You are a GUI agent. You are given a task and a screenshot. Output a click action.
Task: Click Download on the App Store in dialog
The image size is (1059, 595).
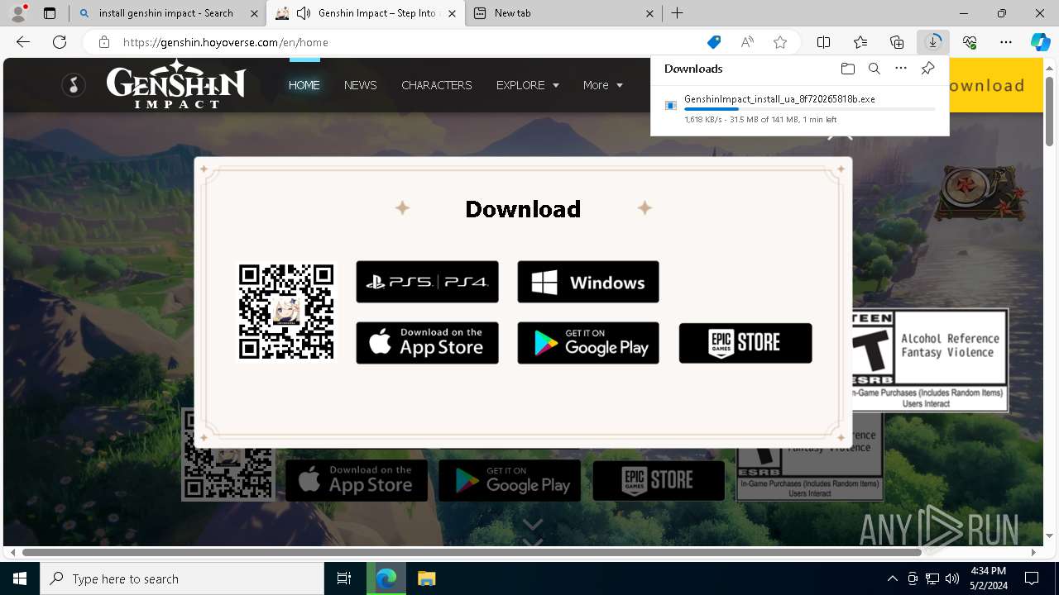point(427,343)
